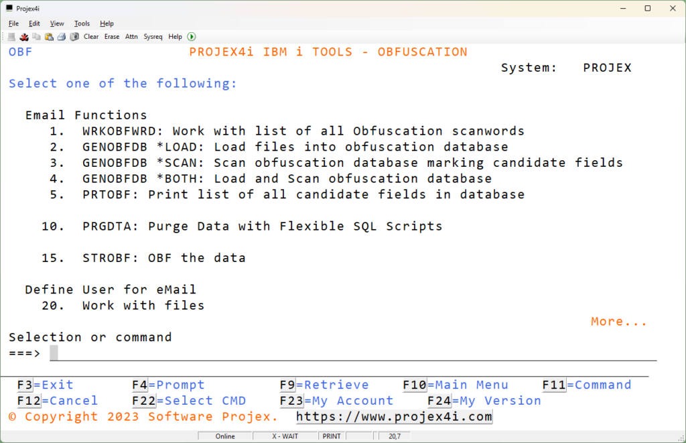Maximize the Projex4i window
Viewport: 686px width, 443px height.
click(648, 8)
